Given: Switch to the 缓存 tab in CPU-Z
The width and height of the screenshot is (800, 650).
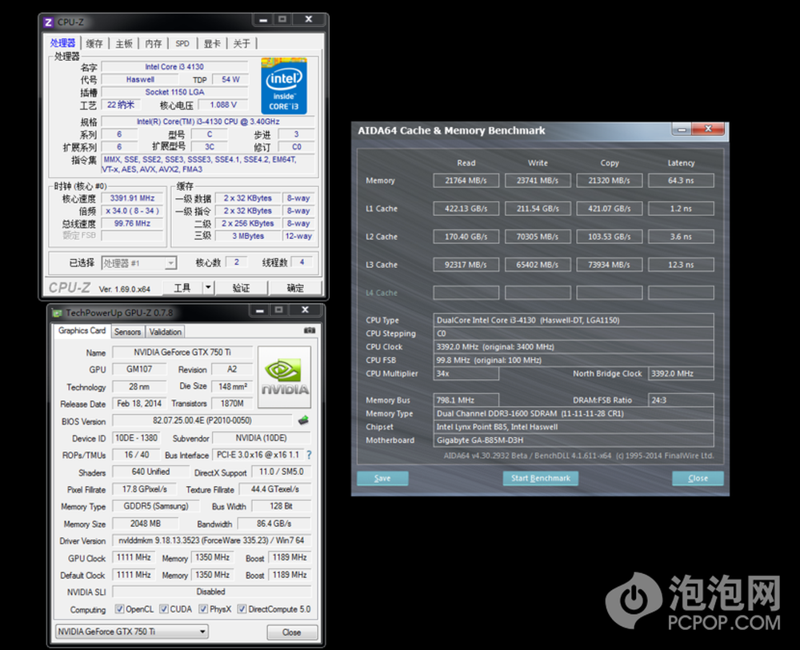Looking at the screenshot, I should 94,44.
